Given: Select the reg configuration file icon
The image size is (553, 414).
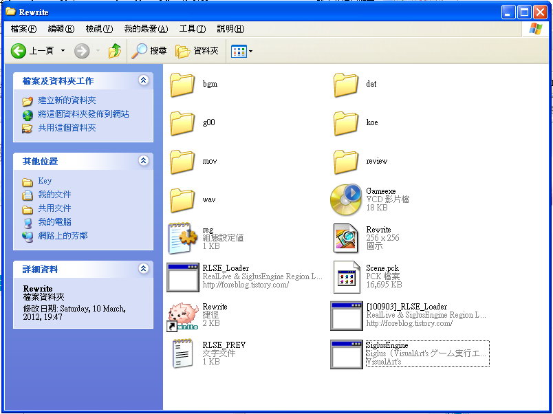Looking at the screenshot, I should [x=183, y=238].
